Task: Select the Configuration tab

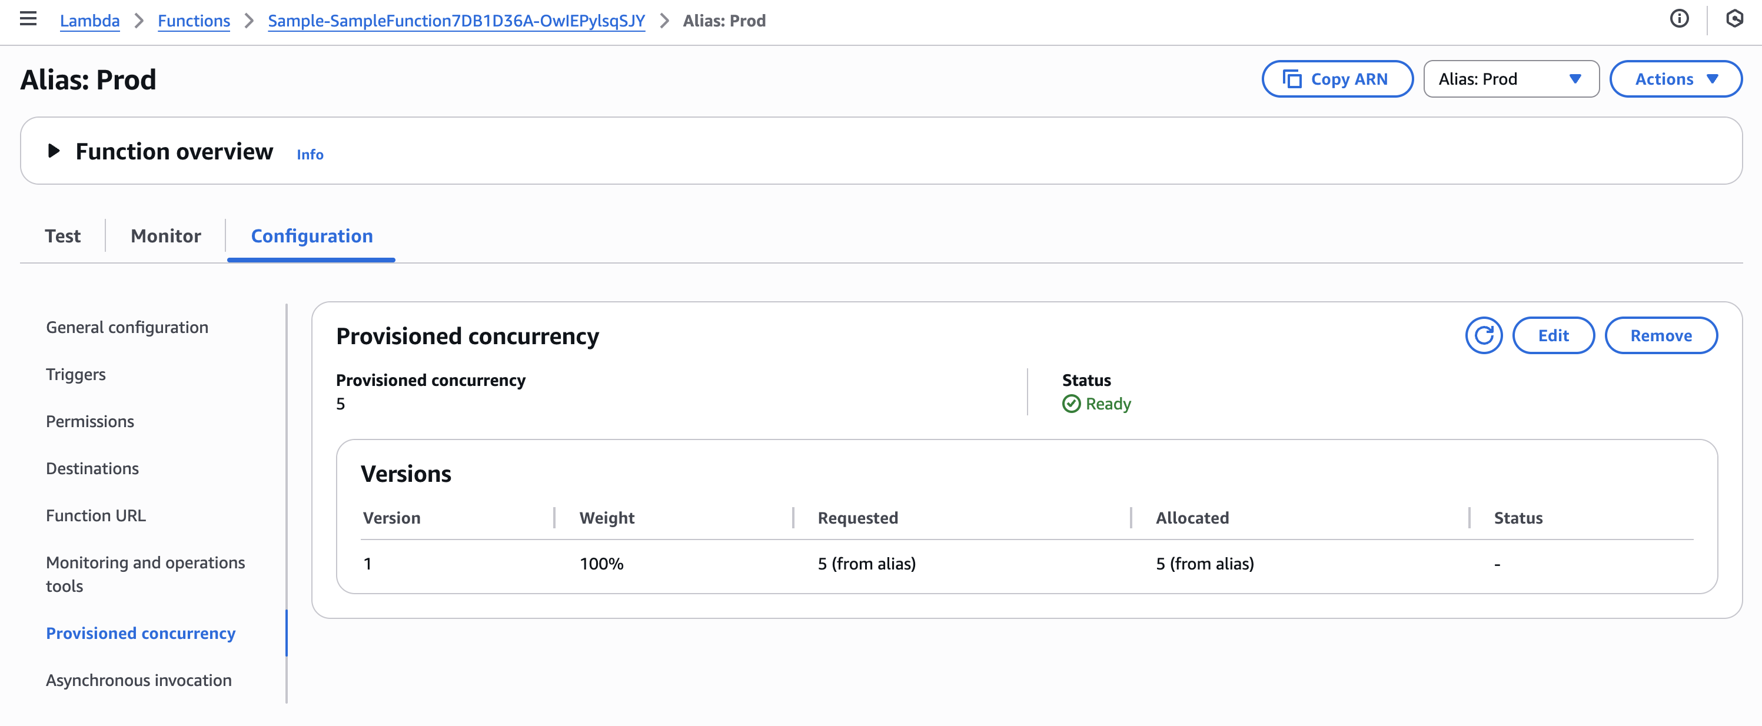Action: click(311, 236)
